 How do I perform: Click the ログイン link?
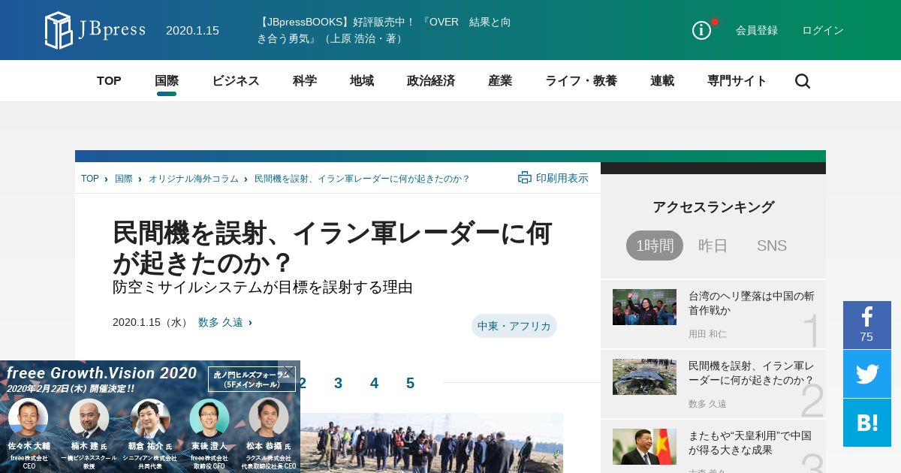pyautogui.click(x=823, y=30)
